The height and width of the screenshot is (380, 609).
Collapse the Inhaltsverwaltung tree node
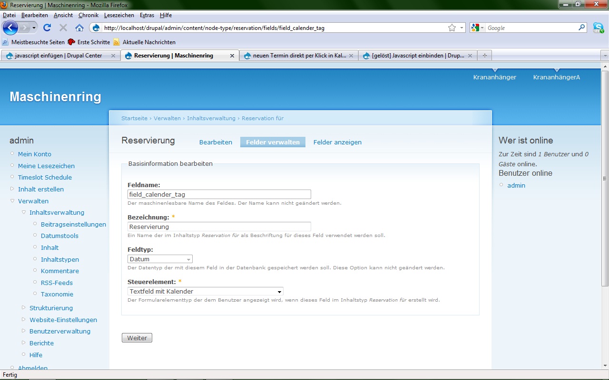(24, 212)
